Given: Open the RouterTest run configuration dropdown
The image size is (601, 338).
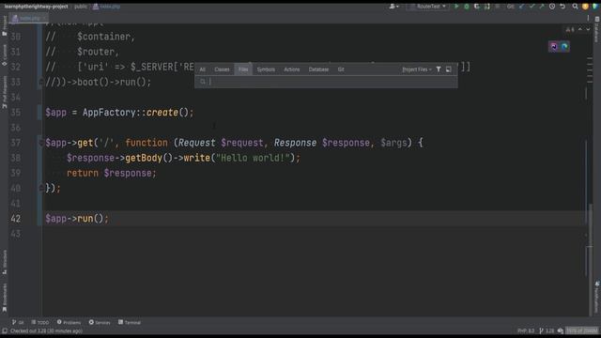Looking at the screenshot, I should [428, 7].
